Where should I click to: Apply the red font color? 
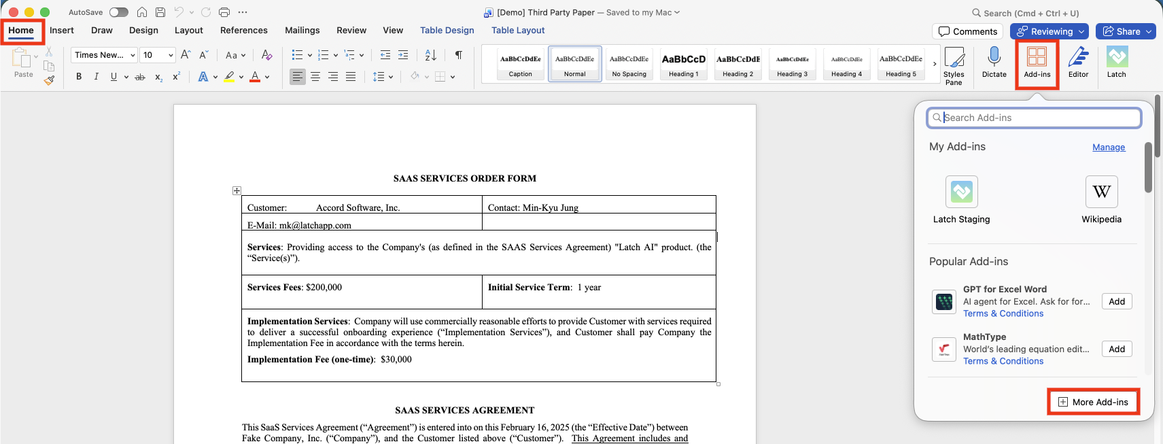click(x=255, y=77)
